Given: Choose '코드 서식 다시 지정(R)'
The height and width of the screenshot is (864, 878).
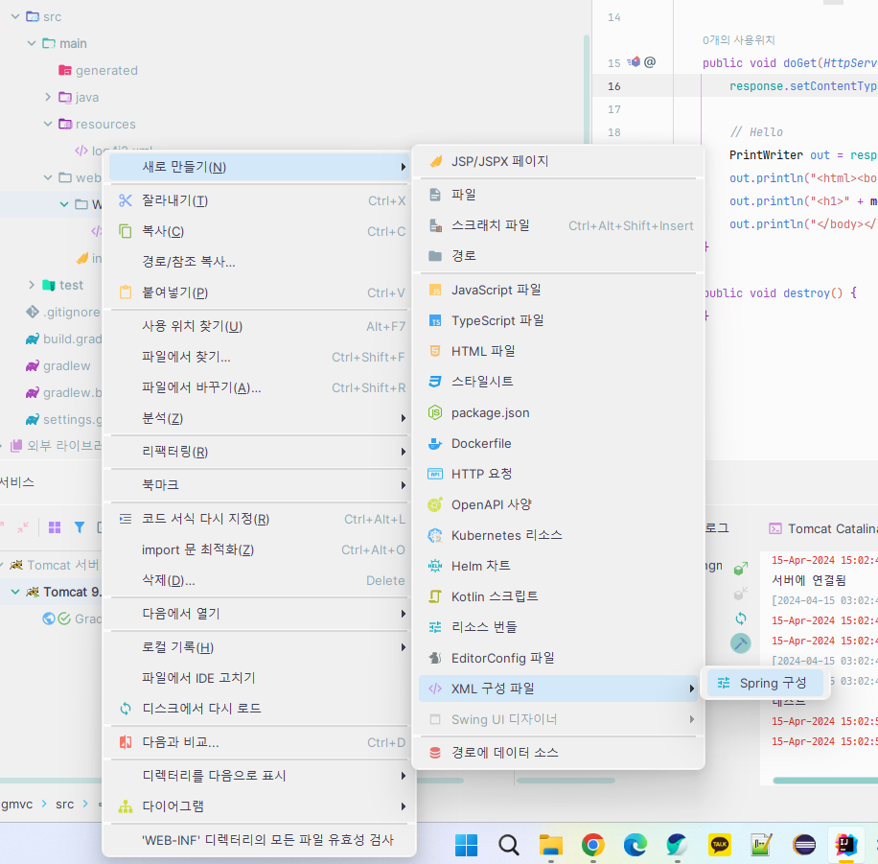Looking at the screenshot, I should click(259, 519).
